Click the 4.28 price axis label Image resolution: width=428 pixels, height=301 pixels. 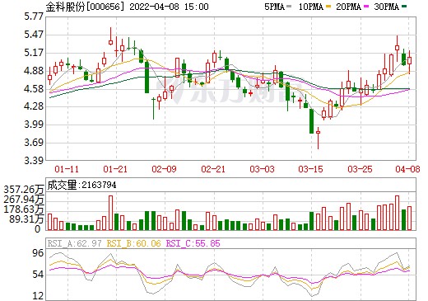[34, 106]
